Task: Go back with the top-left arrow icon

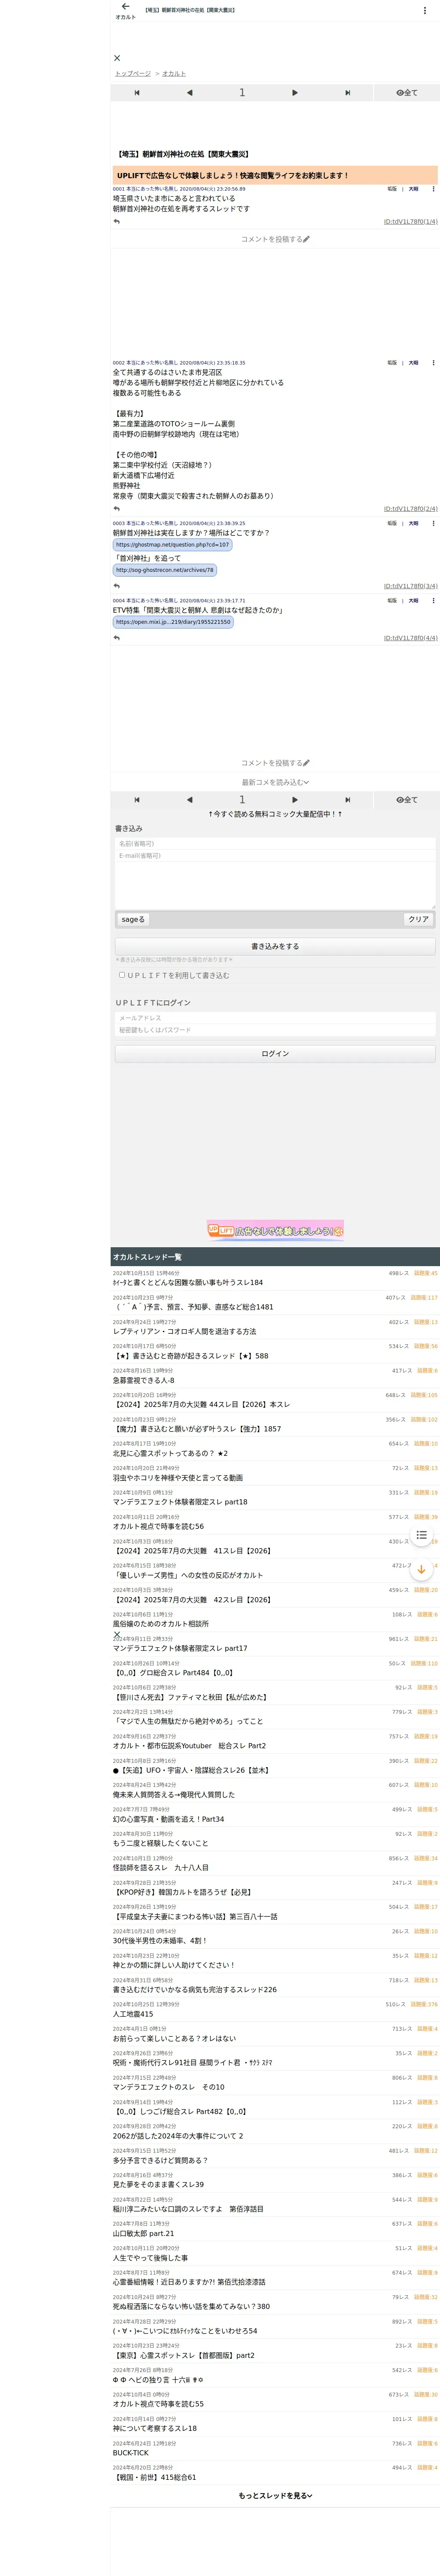Action: [x=125, y=7]
